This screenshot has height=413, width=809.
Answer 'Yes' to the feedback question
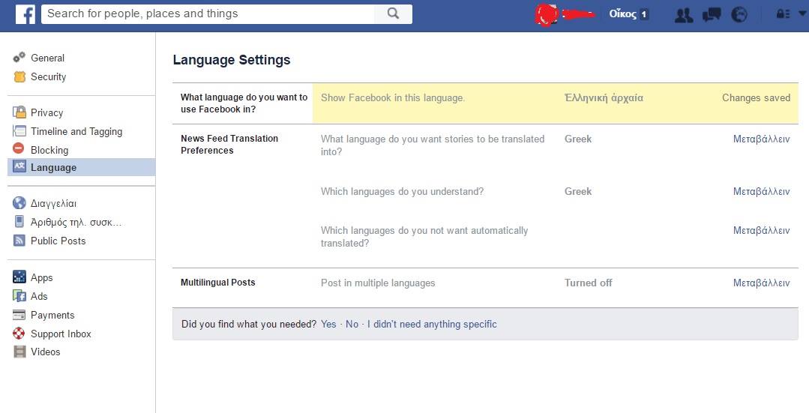pos(328,324)
